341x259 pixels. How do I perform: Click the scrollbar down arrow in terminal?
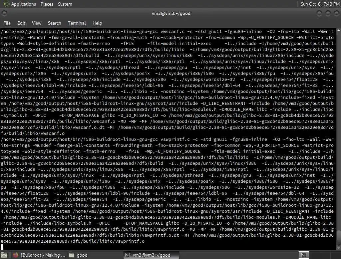pos(339,248)
